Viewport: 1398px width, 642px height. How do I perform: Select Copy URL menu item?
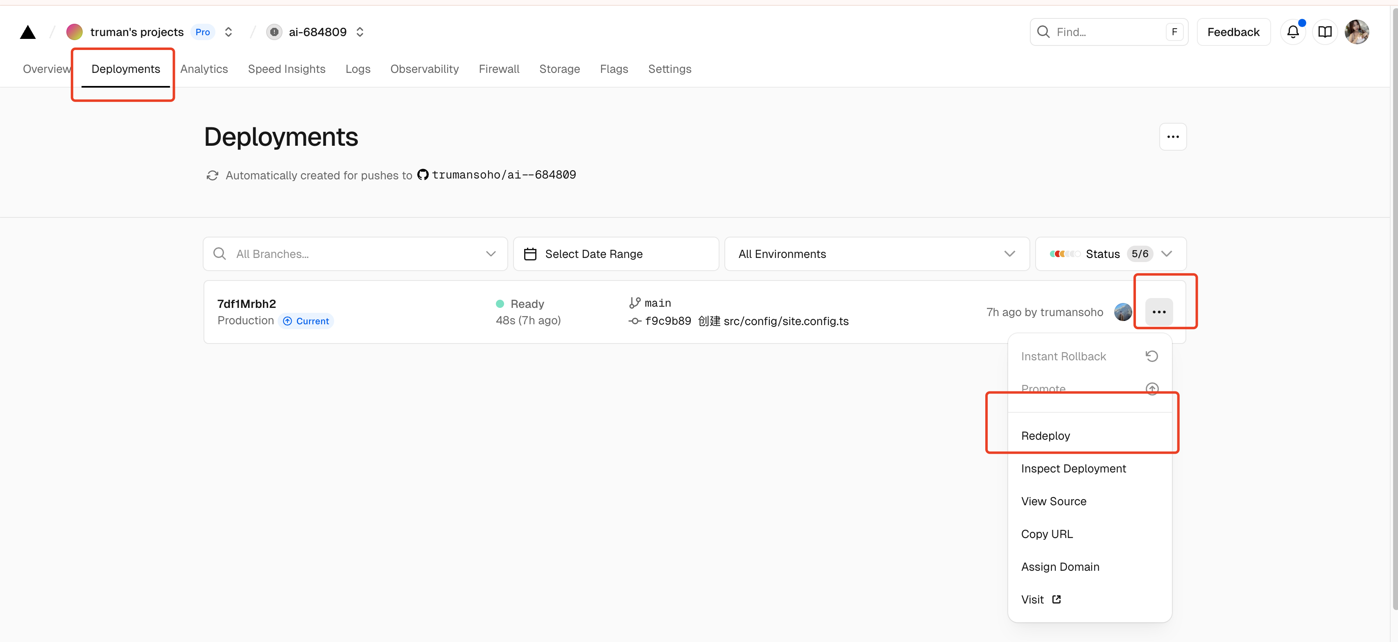1090,534
